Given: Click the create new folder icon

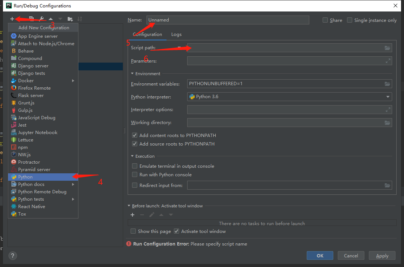Looking at the screenshot, I should [70, 19].
